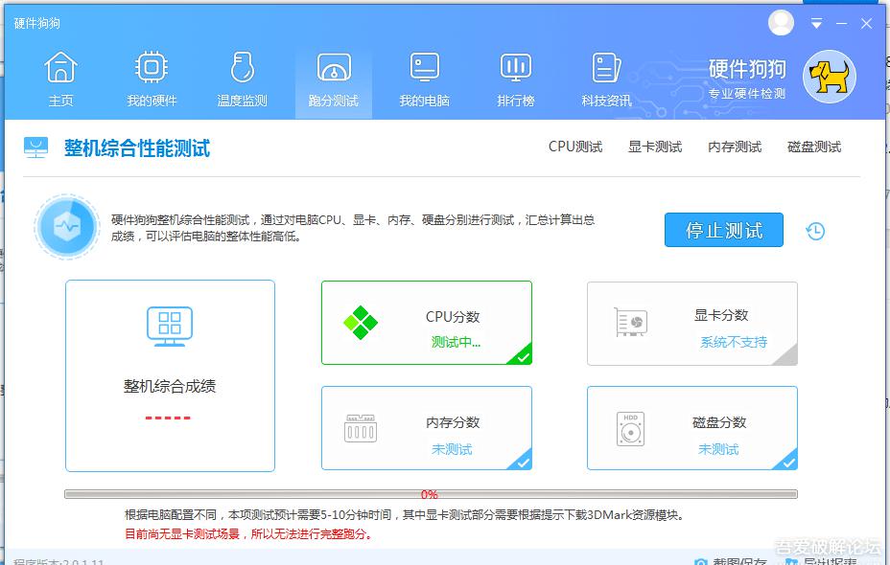
Task: Click the 停止测试 button
Action: (724, 230)
